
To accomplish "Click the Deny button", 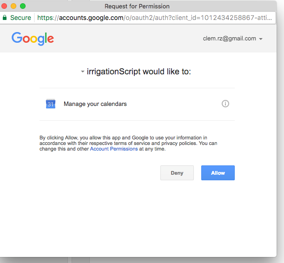I will pos(177,173).
